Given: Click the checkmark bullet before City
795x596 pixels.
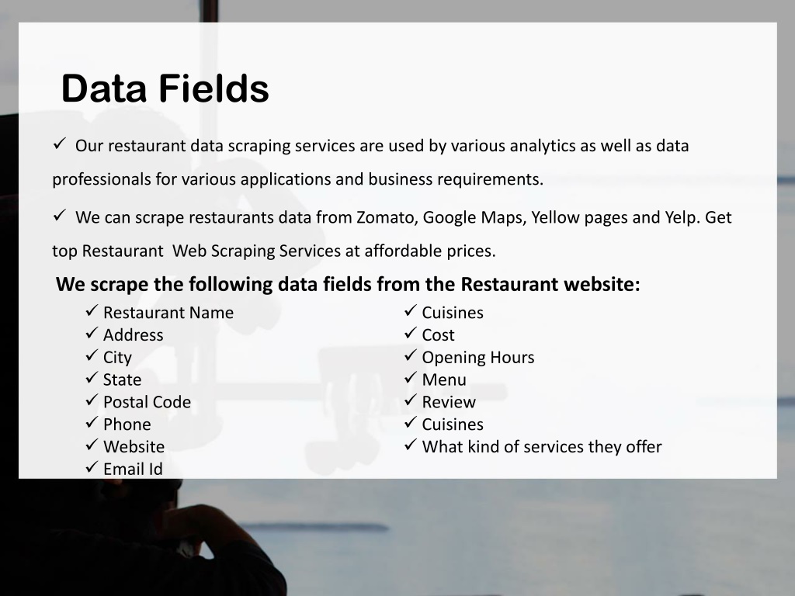Looking at the screenshot, I should (92, 355).
